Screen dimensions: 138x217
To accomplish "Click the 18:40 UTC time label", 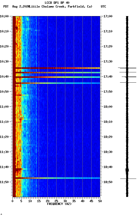I will pyautogui.click(x=108, y=167).
